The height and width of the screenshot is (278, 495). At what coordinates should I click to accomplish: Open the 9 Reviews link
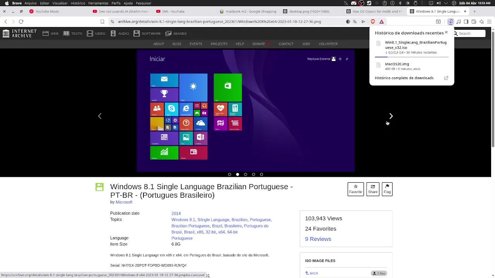(318, 239)
